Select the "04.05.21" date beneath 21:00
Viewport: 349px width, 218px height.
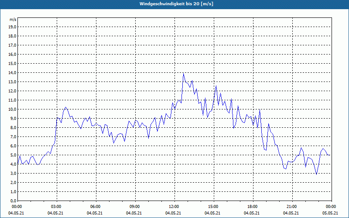(291, 213)
